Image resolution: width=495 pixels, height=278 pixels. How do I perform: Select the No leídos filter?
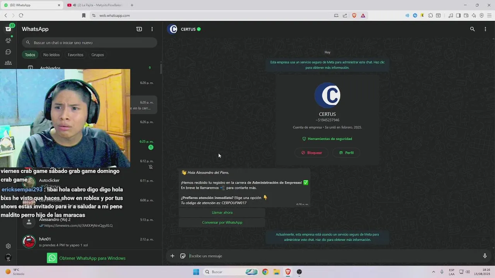(51, 55)
